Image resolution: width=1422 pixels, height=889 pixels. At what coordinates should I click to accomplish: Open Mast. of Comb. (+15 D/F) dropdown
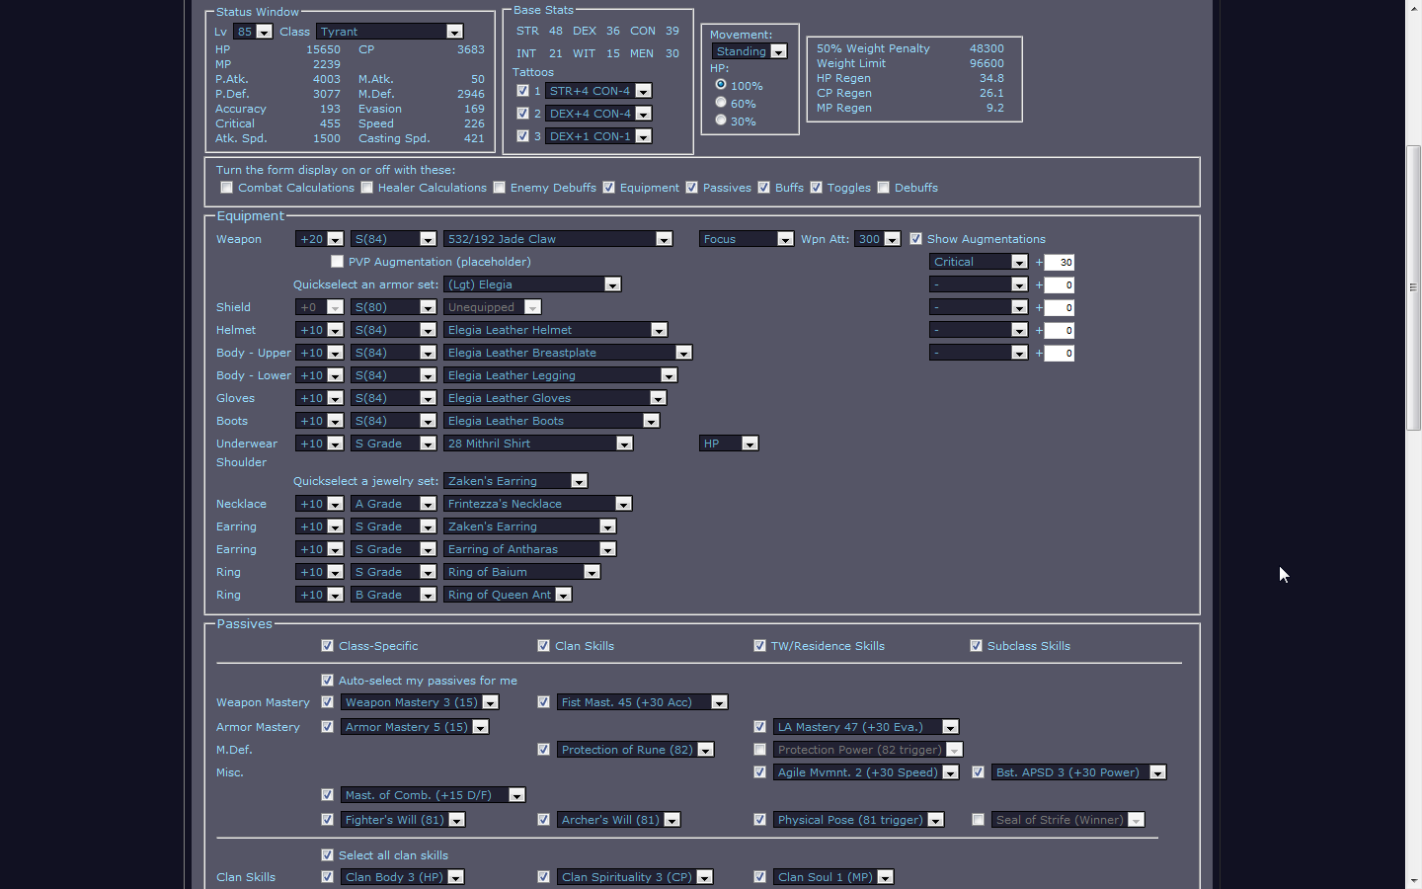433,795
